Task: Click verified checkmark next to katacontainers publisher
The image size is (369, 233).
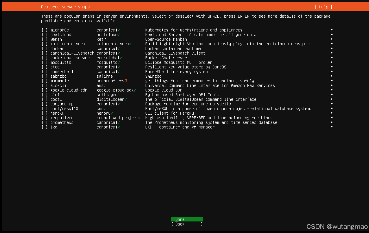Action: 130,44
